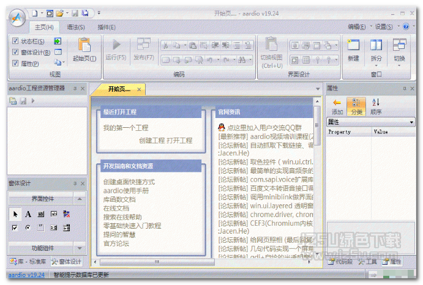This screenshot has width=423, height=285.
Task: Click the 新建 new window button
Action: 353,50
